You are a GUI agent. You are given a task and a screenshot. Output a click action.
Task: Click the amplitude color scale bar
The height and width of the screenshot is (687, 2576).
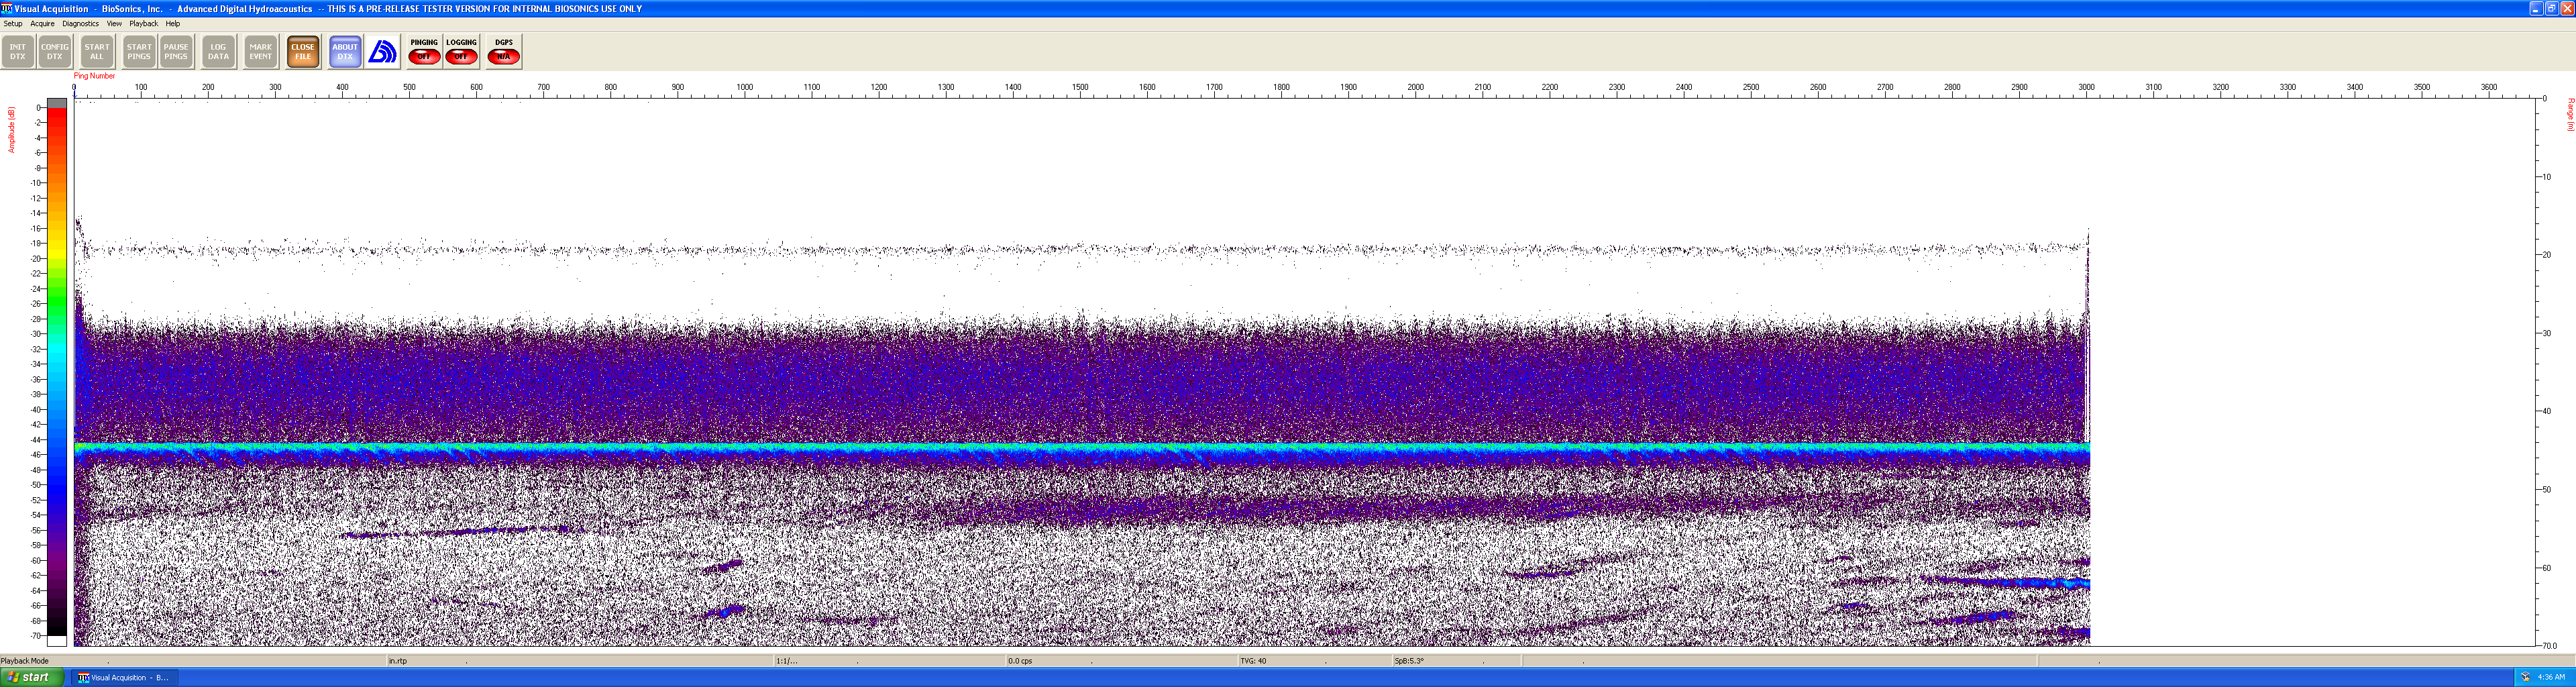57,372
